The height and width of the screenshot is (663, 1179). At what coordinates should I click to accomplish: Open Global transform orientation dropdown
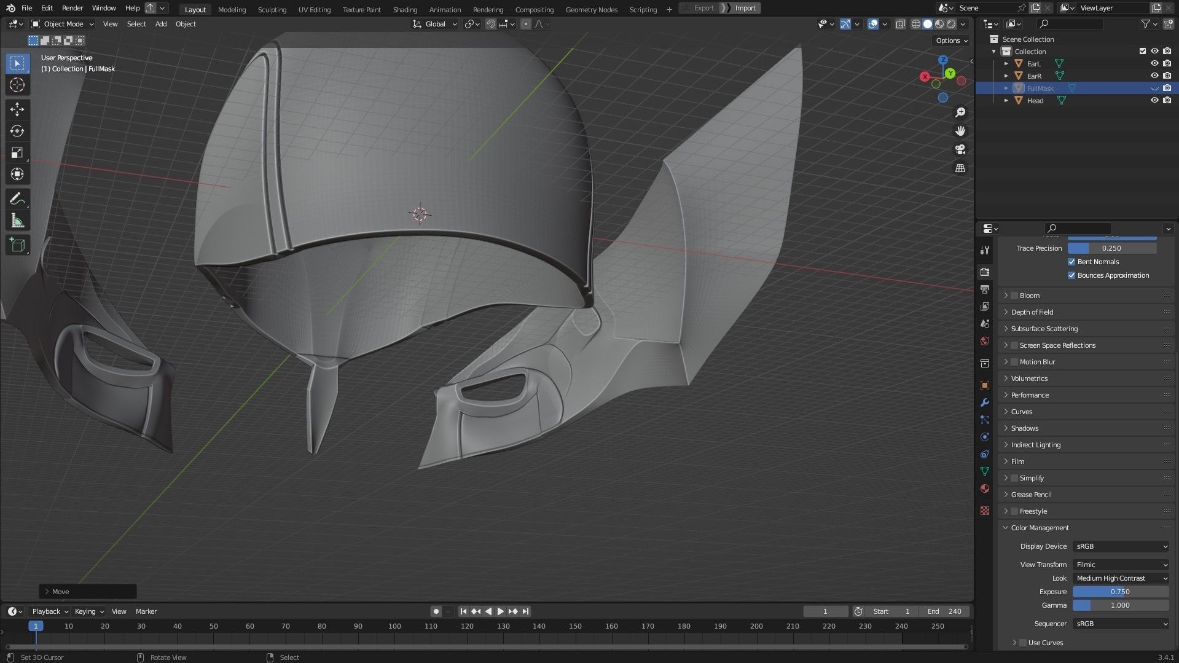pyautogui.click(x=434, y=24)
